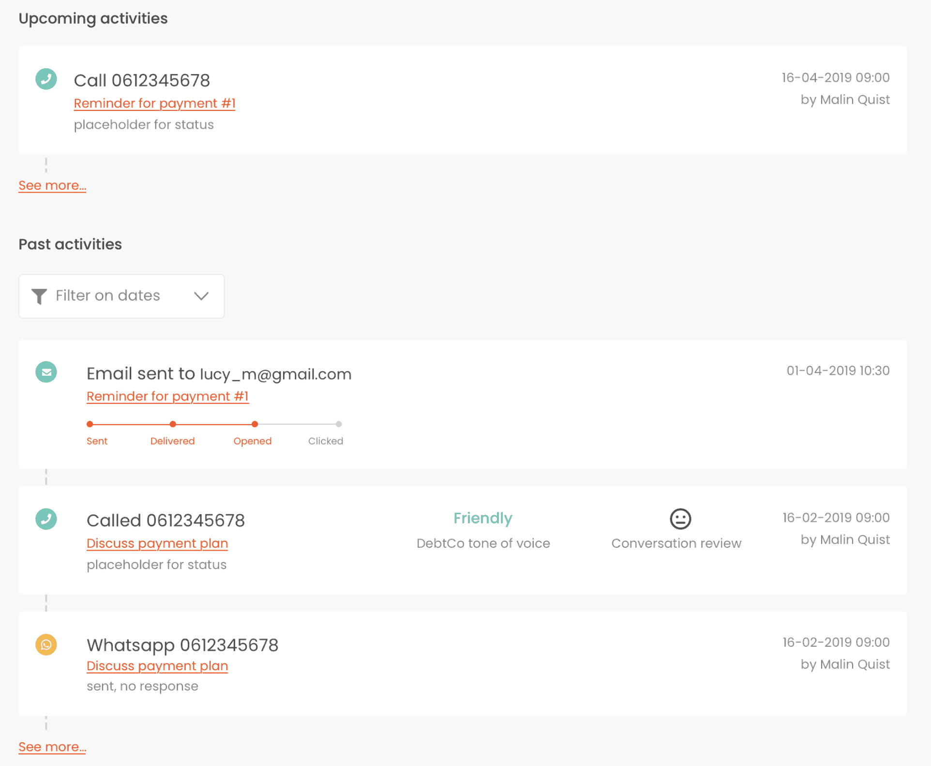The image size is (931, 766).
Task: Click the upcoming call phone icon
Action: [46, 79]
